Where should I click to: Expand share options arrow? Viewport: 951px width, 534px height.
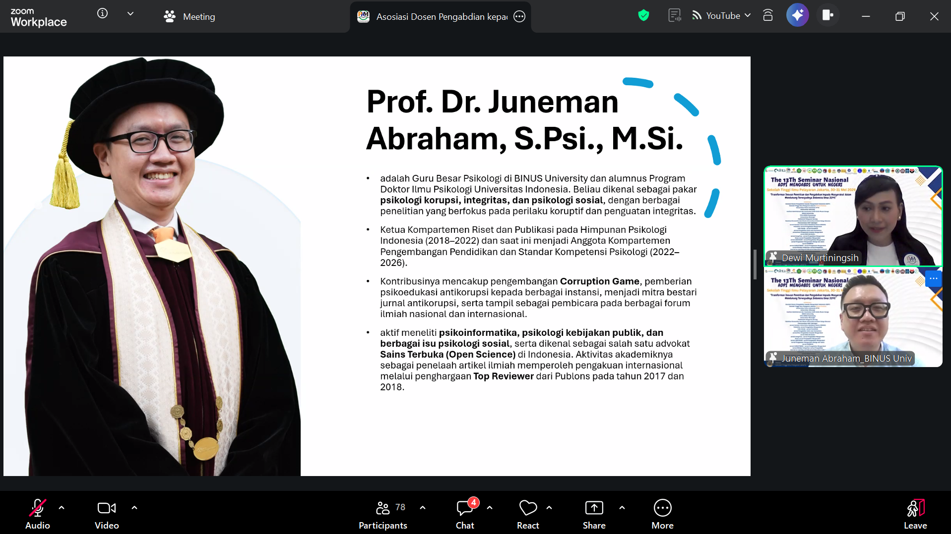622,508
